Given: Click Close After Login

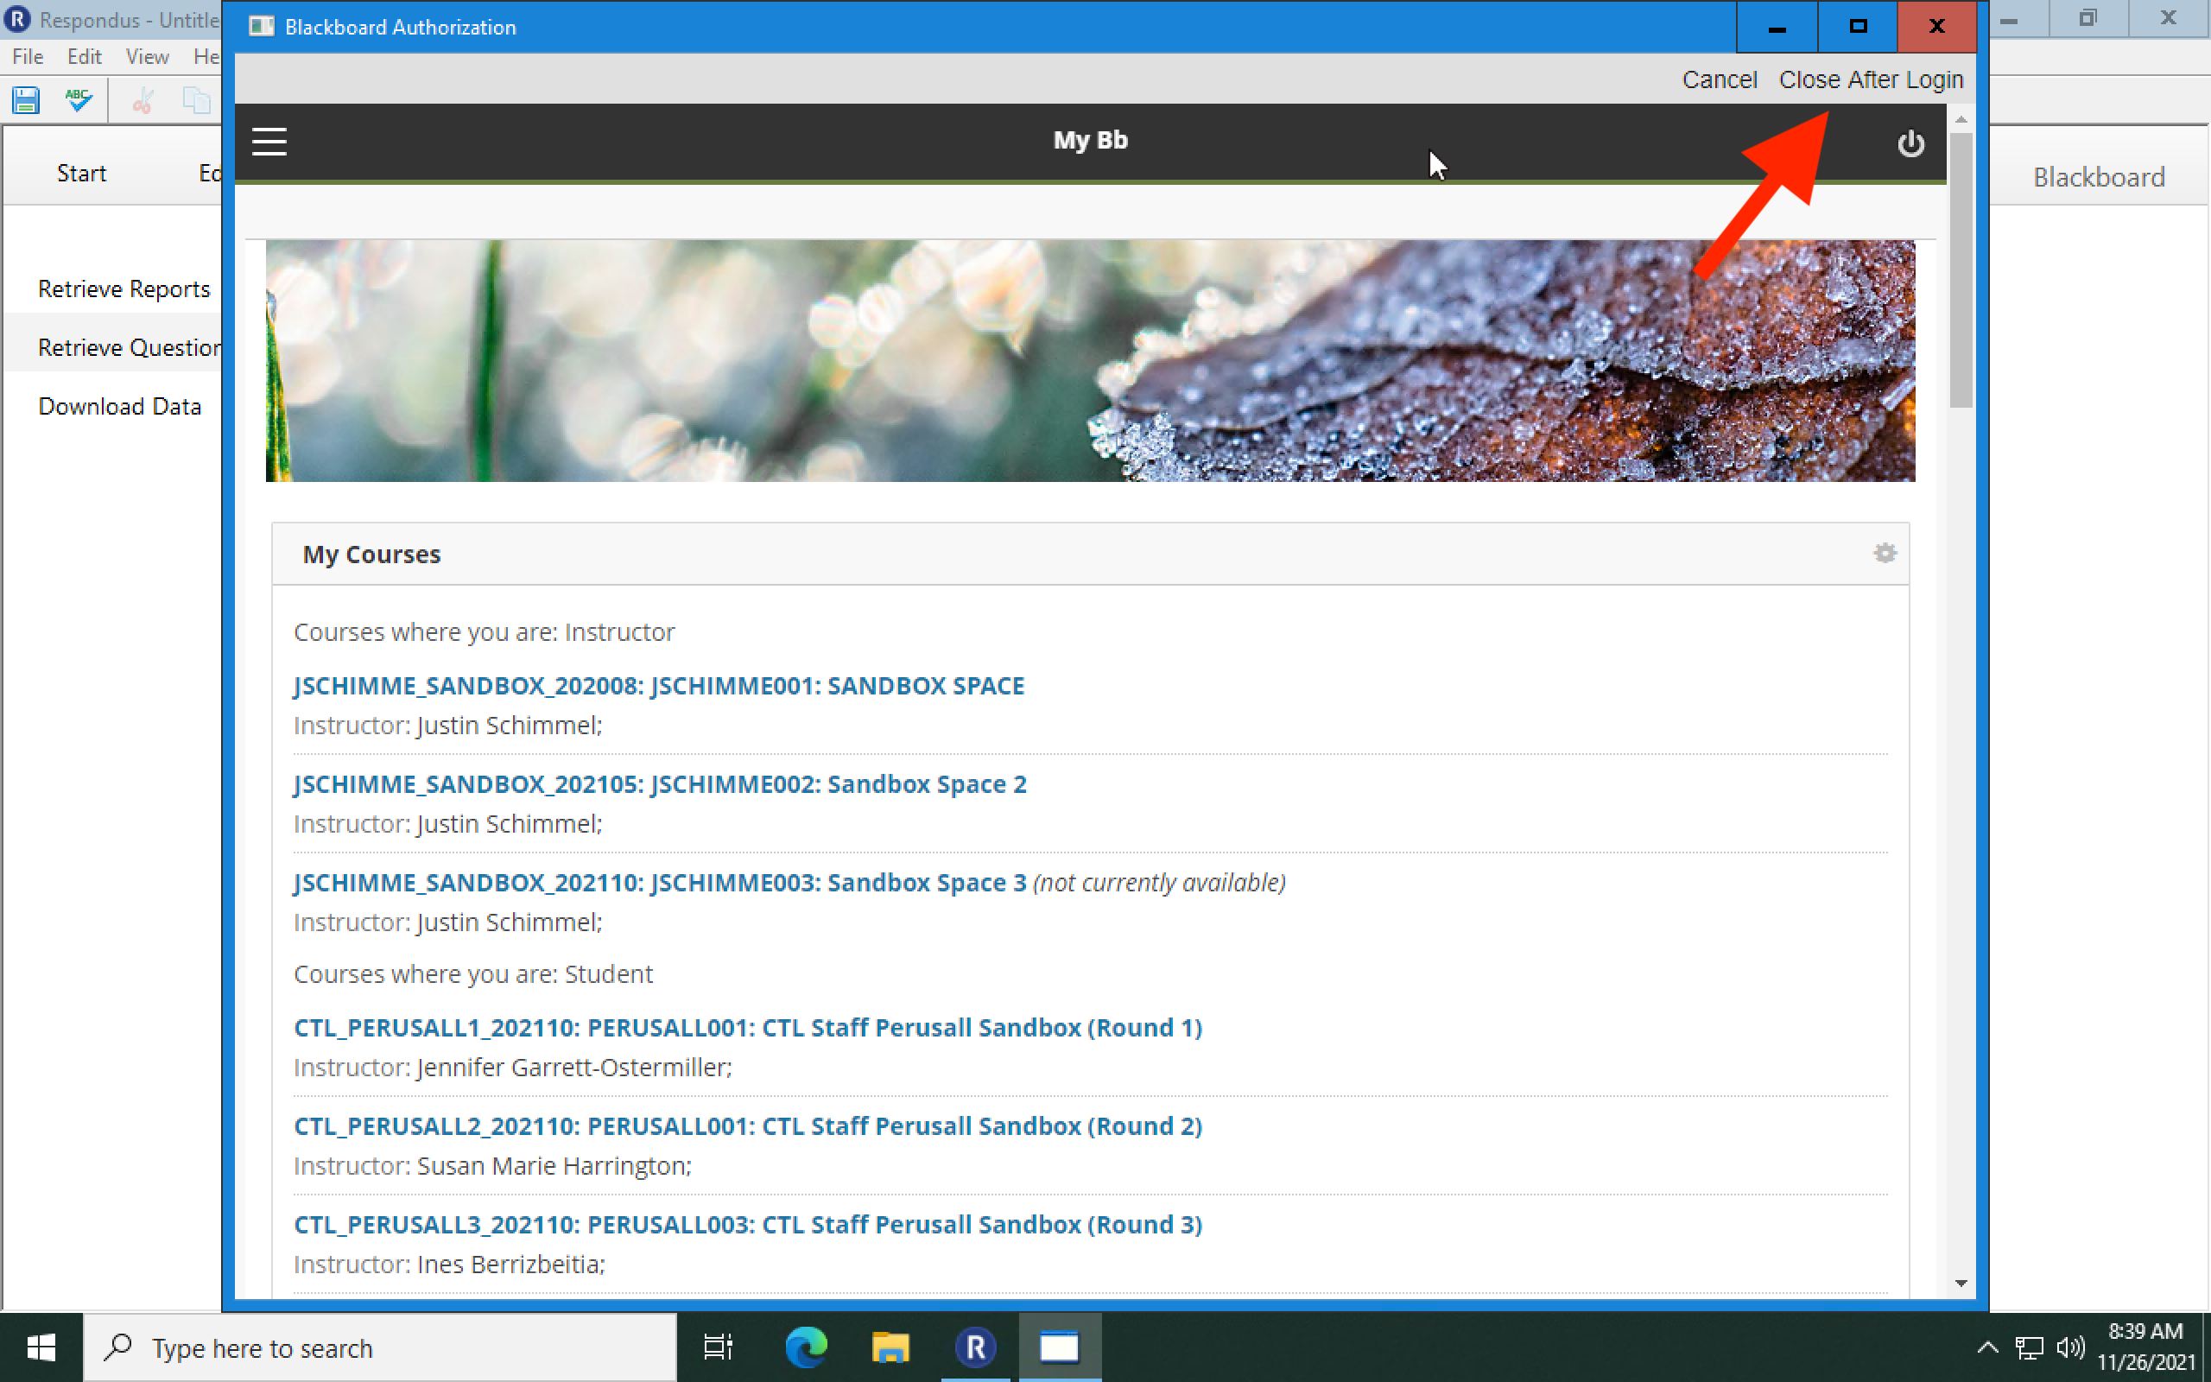Looking at the screenshot, I should (1871, 79).
